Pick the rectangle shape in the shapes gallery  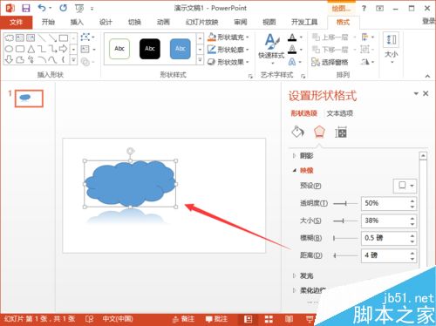pos(64,37)
